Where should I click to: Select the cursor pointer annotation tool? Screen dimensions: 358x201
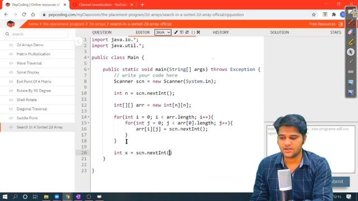click(351, 52)
